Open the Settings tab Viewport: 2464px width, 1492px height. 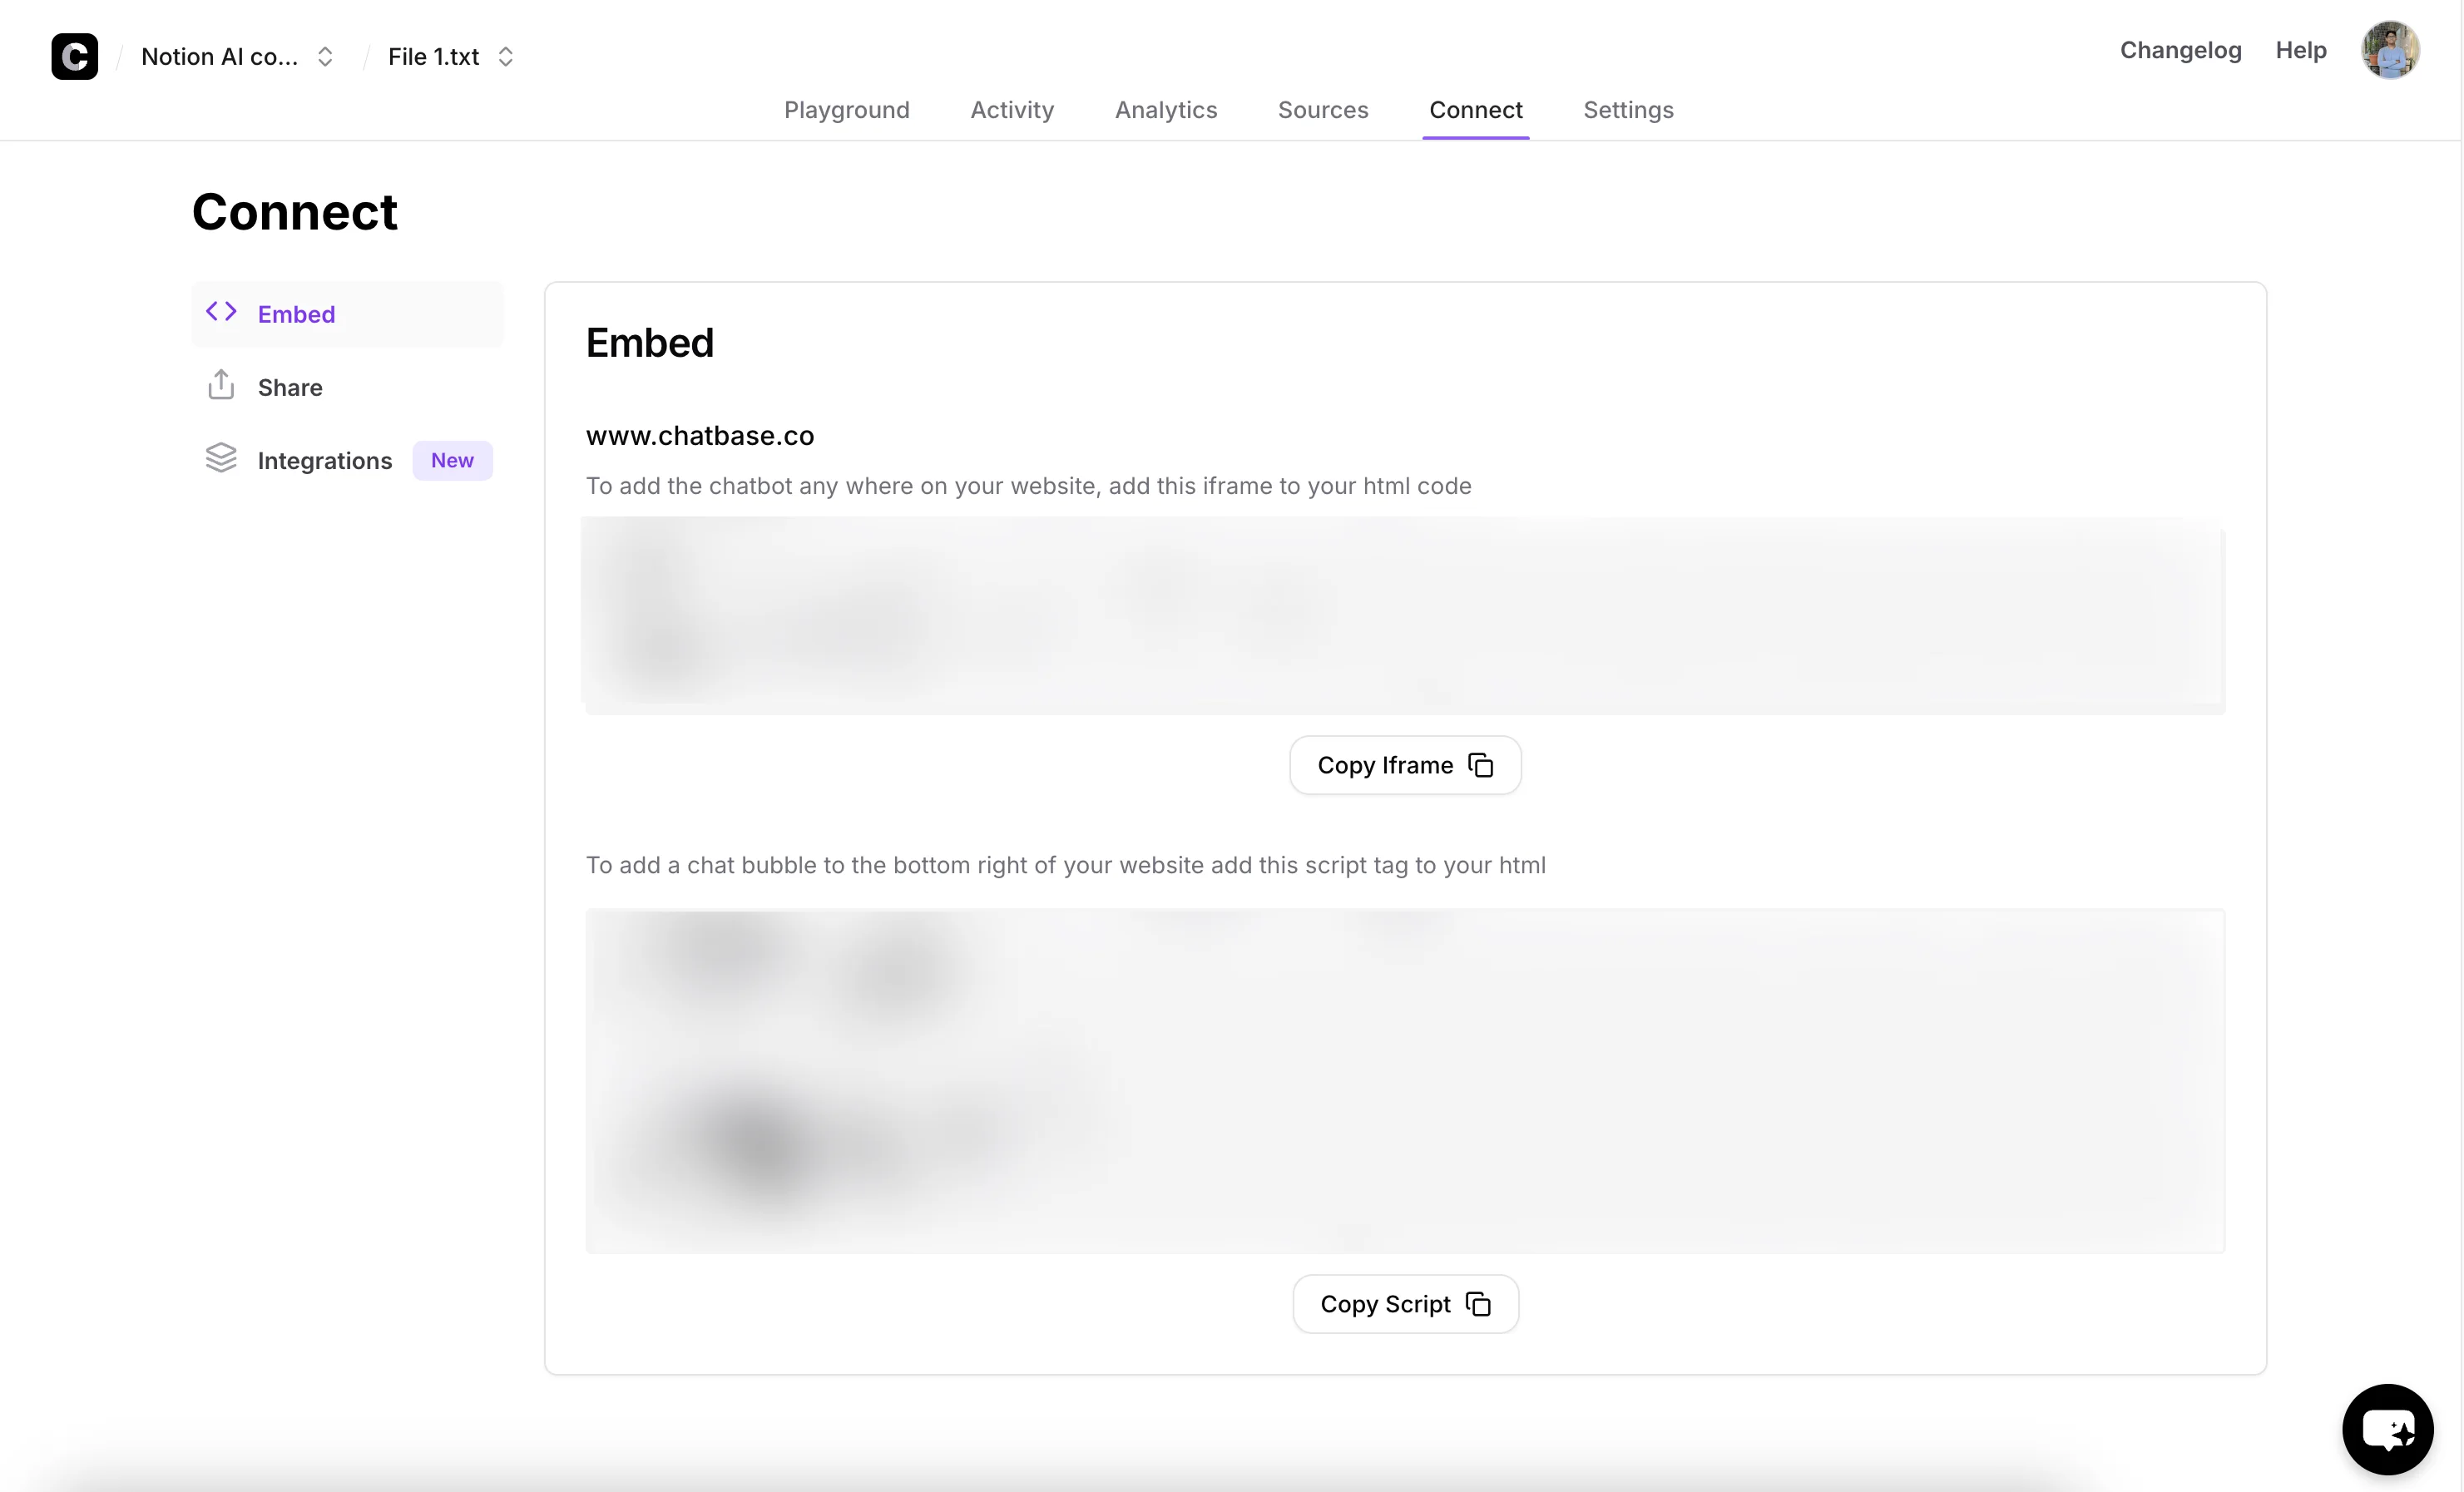point(1627,110)
